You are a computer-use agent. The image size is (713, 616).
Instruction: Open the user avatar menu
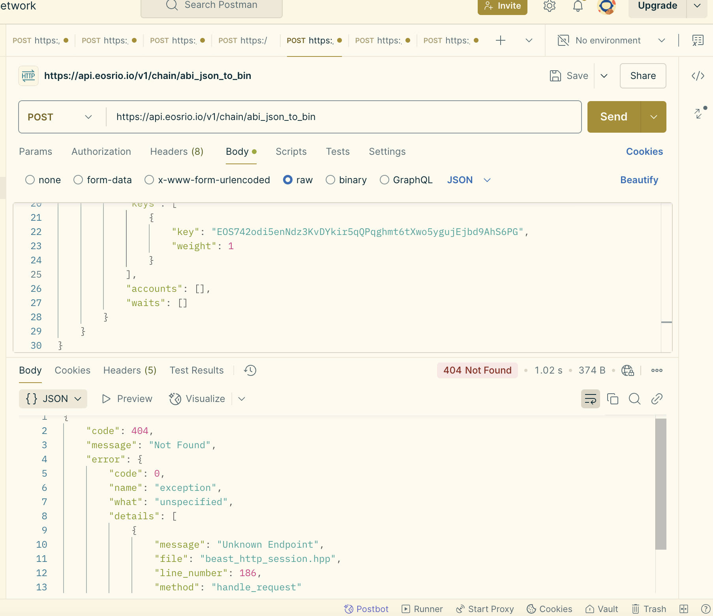click(x=606, y=6)
